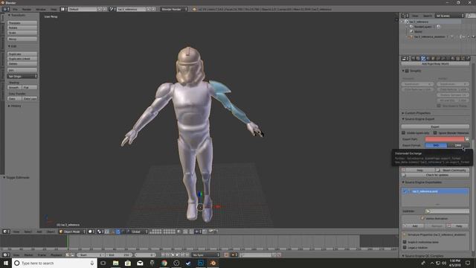Click the outliner editor type icon
Screen dimensions: 476x268
pos(405,16)
